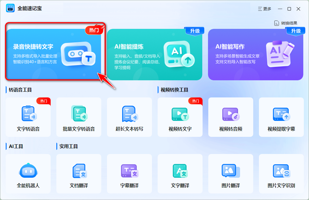
Task: Open the 录音快捷转文字 recorder icon
Action: pyautogui.click(x=78, y=53)
